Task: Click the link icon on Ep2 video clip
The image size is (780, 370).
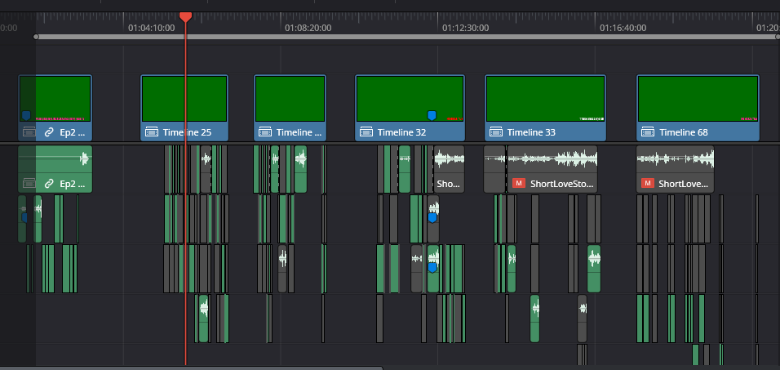Action: pos(49,132)
